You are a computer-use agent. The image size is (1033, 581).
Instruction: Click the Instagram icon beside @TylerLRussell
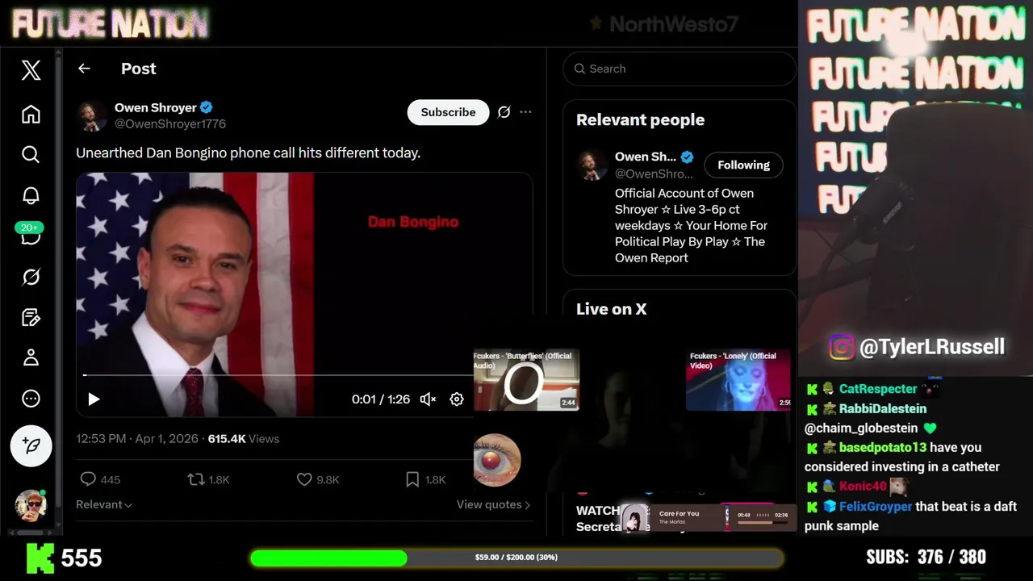click(842, 347)
